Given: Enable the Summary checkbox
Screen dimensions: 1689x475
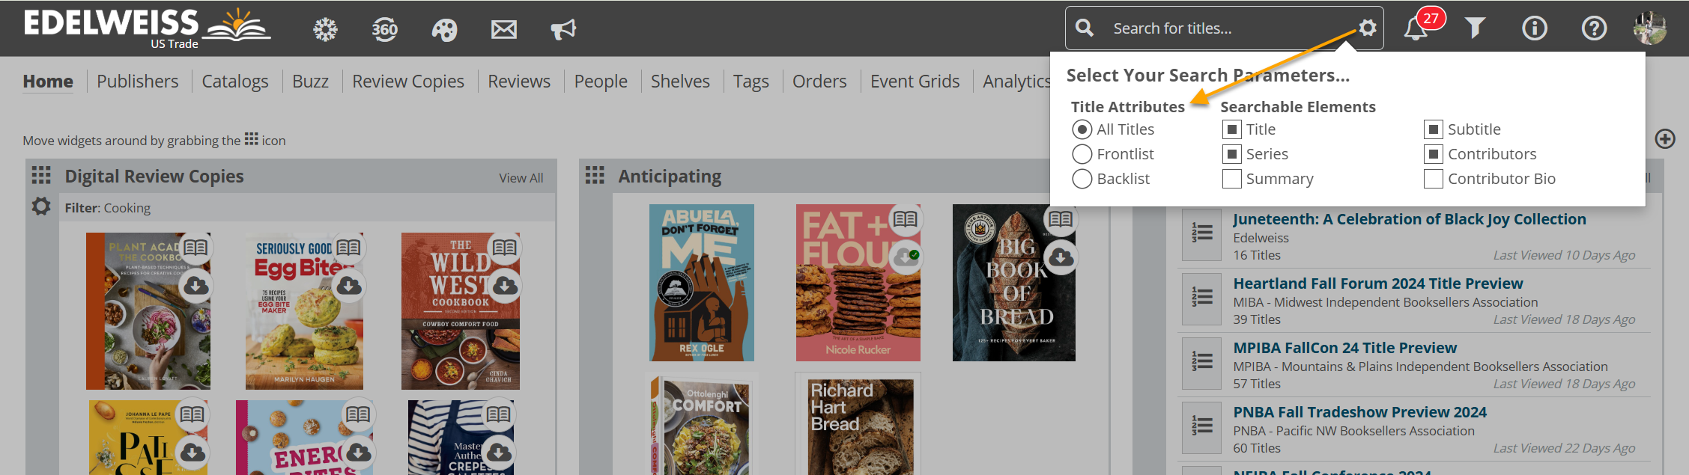Looking at the screenshot, I should tap(1231, 179).
